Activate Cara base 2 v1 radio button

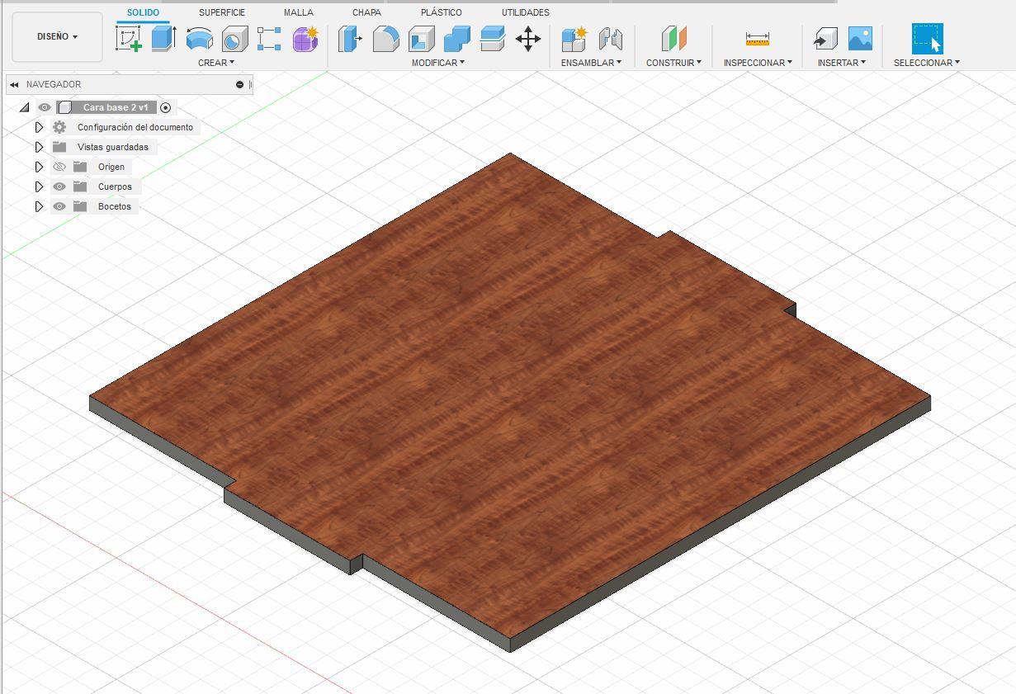click(165, 107)
